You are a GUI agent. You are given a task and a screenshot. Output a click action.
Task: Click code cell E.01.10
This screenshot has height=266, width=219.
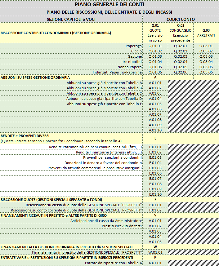point(155,194)
